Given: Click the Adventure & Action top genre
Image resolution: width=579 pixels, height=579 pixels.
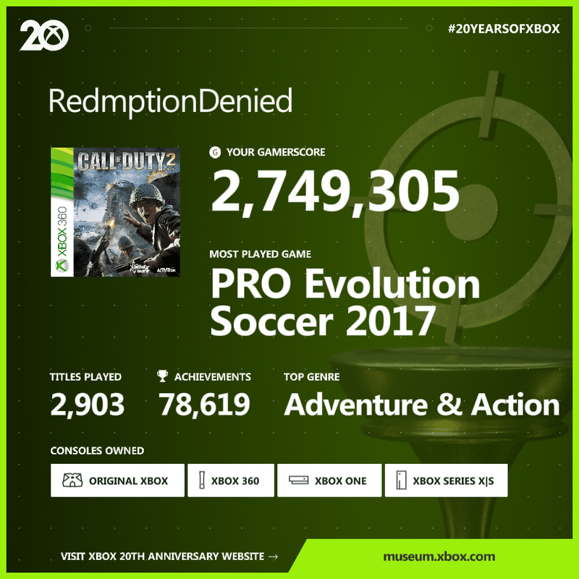Looking at the screenshot, I should [x=422, y=405].
